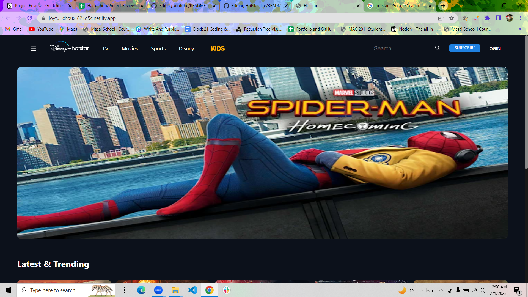Show hidden system tray icons

click(441, 290)
